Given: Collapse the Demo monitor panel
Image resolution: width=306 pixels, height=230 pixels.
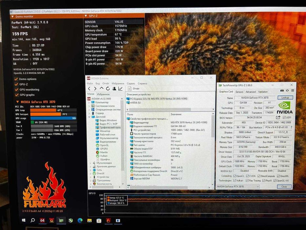Looking at the screenshot, I should [13, 17].
